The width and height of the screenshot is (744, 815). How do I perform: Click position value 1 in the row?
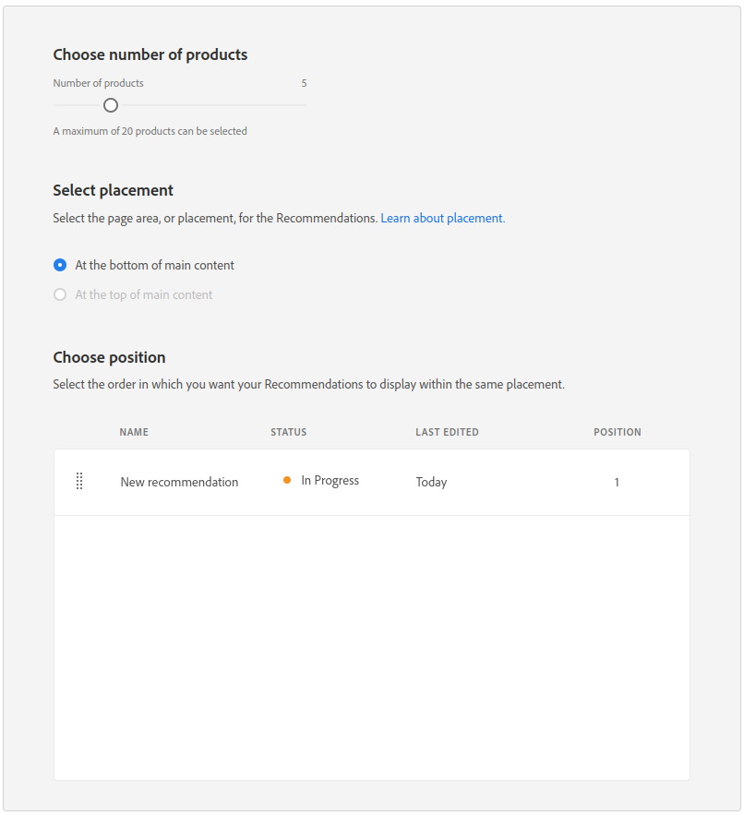tap(617, 482)
